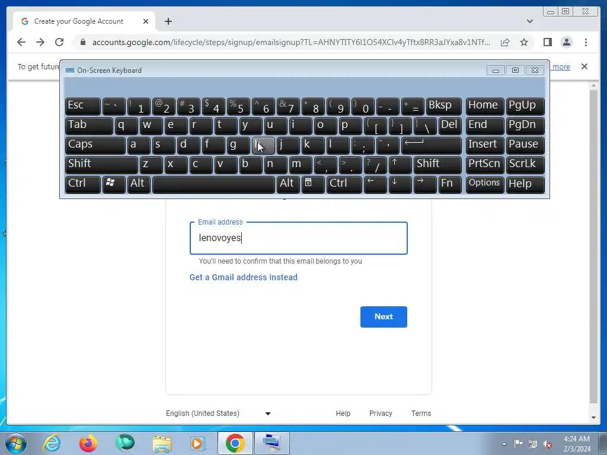Viewport: 607px width, 455px height.
Task: Click the letter m key on On-Screen Keyboard
Action: click(x=301, y=165)
